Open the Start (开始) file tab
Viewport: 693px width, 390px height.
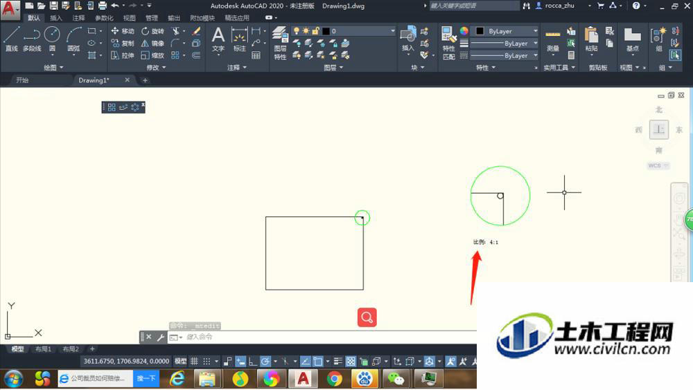pos(22,80)
